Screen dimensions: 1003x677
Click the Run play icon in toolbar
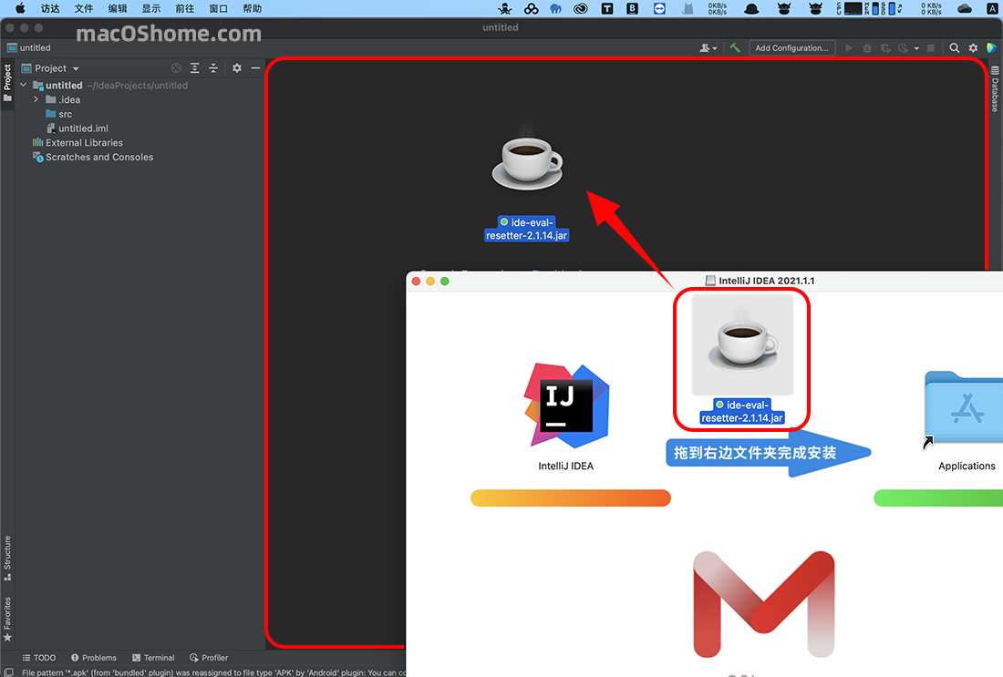849,48
